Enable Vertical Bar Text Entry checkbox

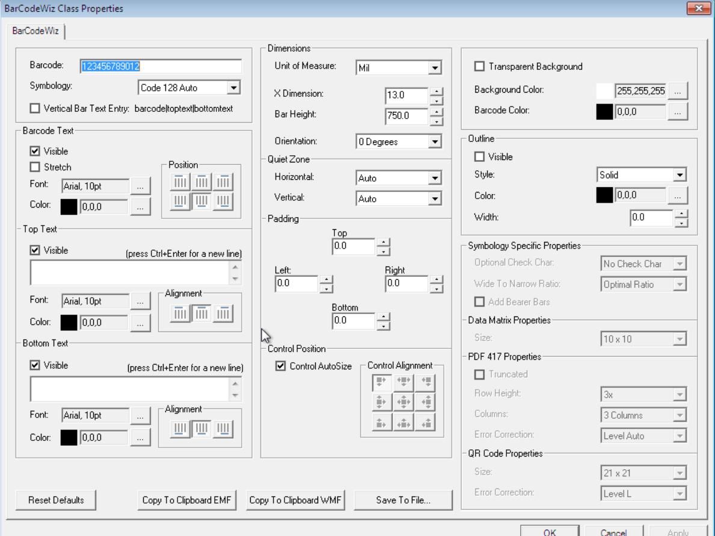[35, 108]
